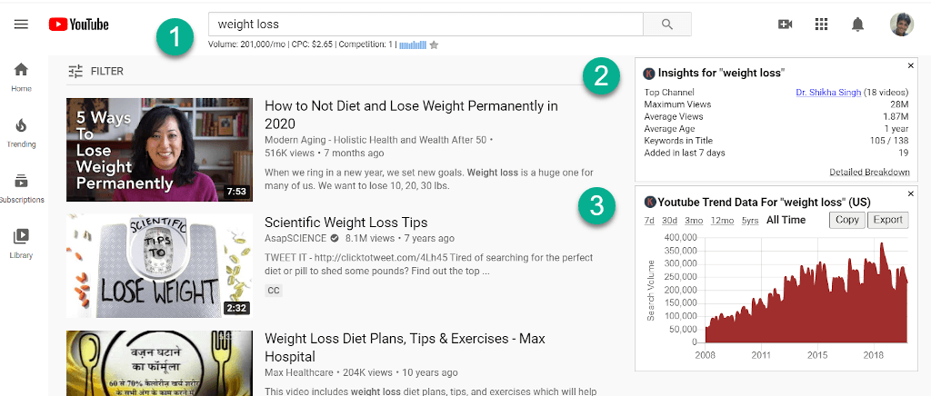Viewport: 931px width, 396px height.
Task: Click the magnifier search button
Action: [x=667, y=25]
